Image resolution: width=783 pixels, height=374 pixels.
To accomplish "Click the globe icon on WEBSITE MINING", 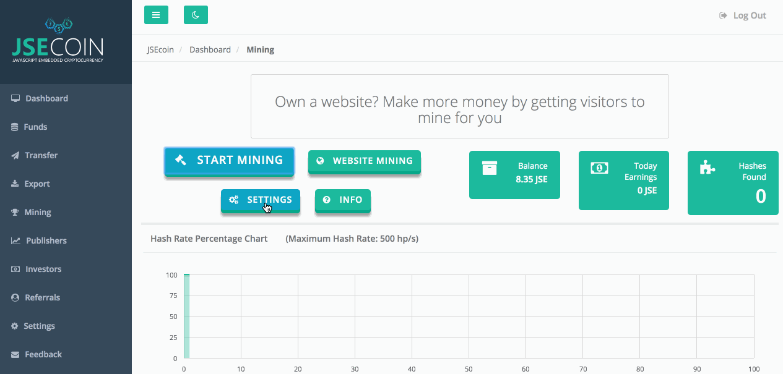I will 321,161.
